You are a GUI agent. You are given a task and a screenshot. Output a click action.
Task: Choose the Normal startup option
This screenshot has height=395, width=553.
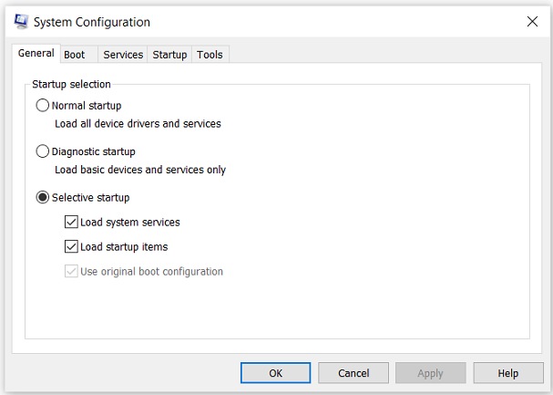tap(43, 106)
